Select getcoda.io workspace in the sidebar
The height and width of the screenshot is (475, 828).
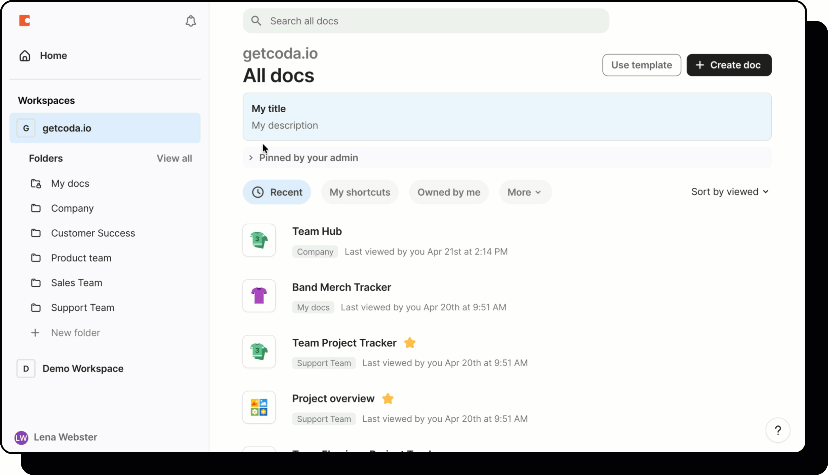tap(105, 128)
